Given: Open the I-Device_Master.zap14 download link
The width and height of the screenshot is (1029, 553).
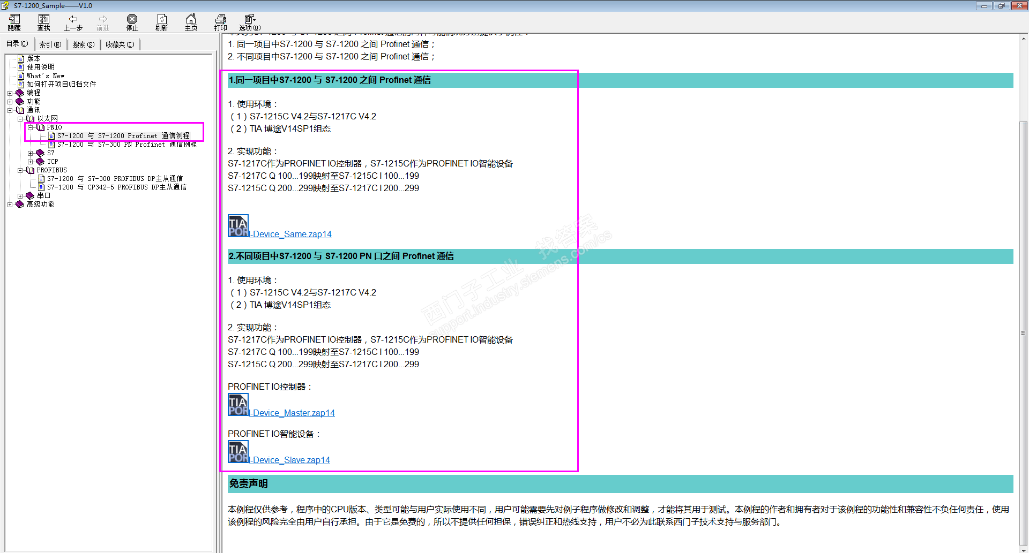Looking at the screenshot, I should (292, 413).
